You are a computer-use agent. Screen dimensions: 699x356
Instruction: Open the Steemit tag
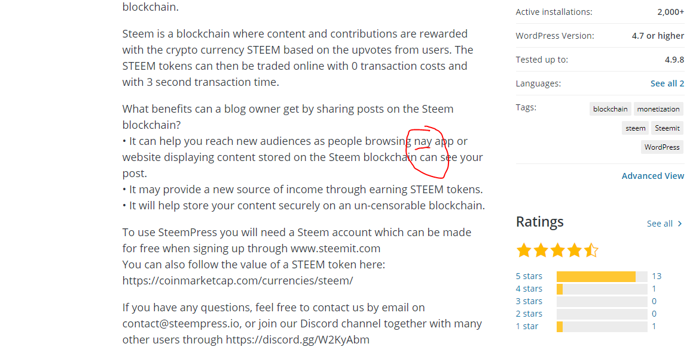tap(667, 128)
